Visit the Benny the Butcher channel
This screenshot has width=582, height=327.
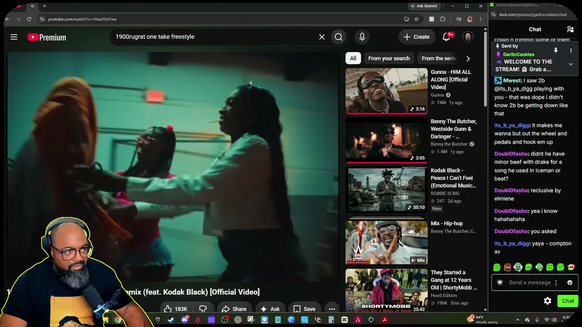coord(449,144)
